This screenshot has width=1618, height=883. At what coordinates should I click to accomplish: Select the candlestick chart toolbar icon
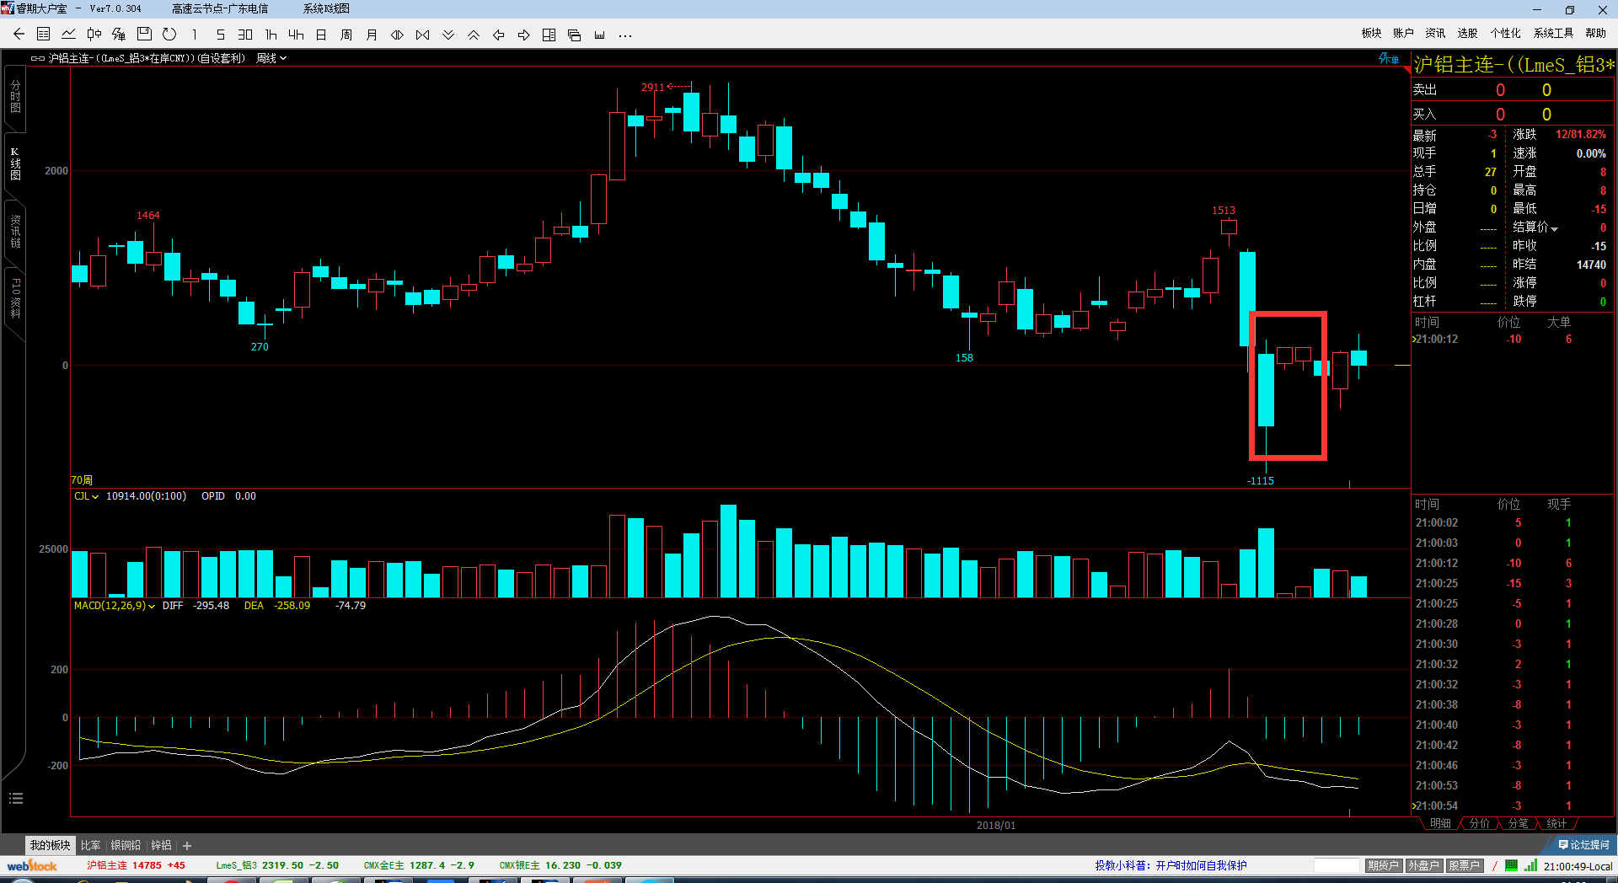click(94, 35)
